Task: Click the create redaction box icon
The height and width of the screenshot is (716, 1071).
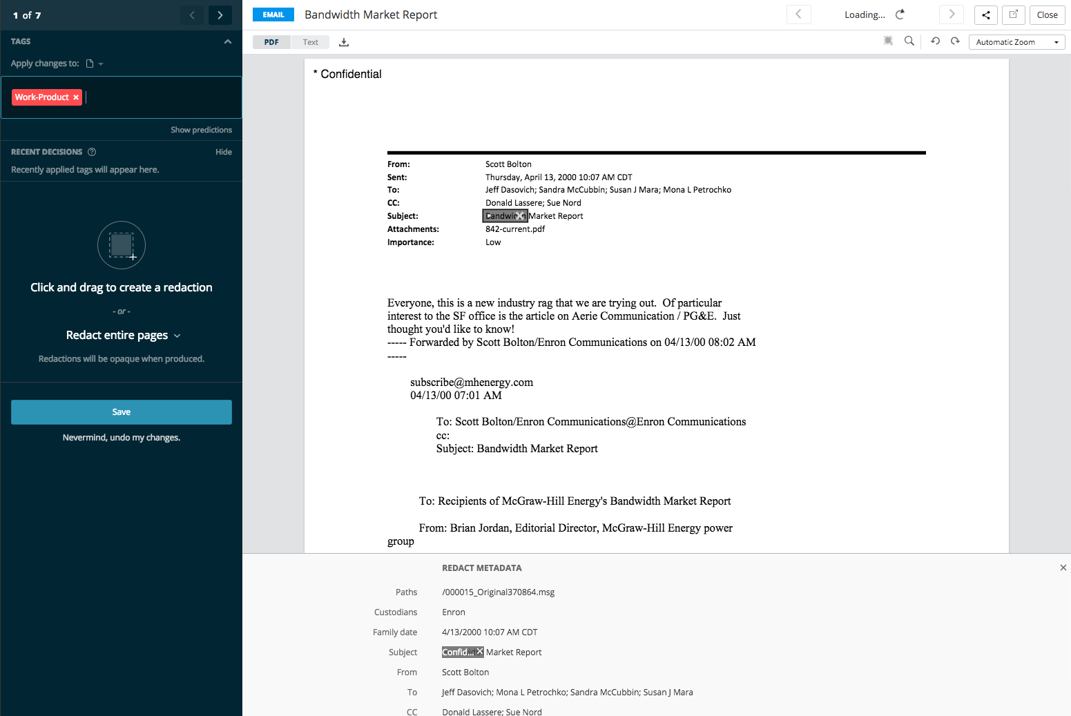Action: pos(122,245)
